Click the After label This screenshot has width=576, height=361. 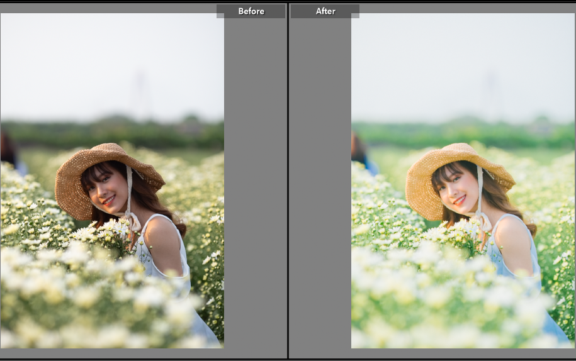point(325,11)
